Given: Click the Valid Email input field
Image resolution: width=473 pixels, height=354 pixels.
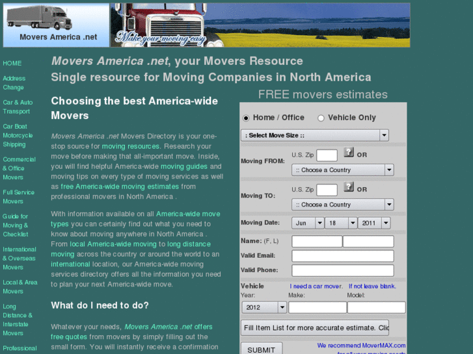Looking at the screenshot, I should point(343,256).
